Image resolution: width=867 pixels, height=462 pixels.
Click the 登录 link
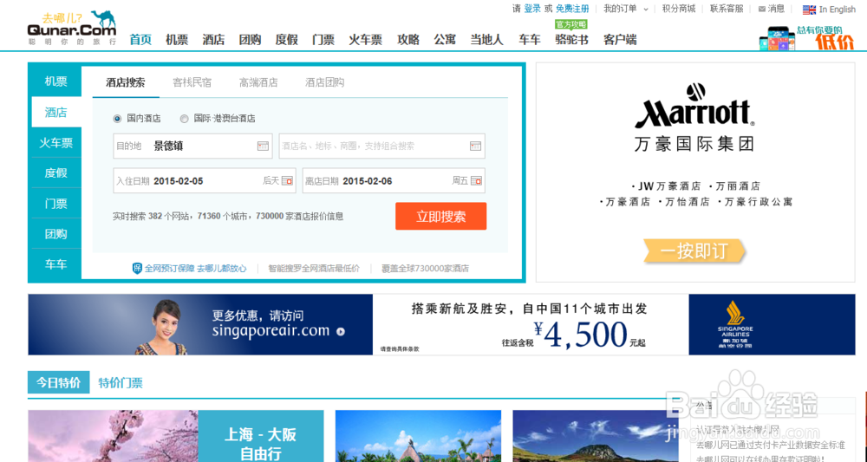click(x=532, y=9)
